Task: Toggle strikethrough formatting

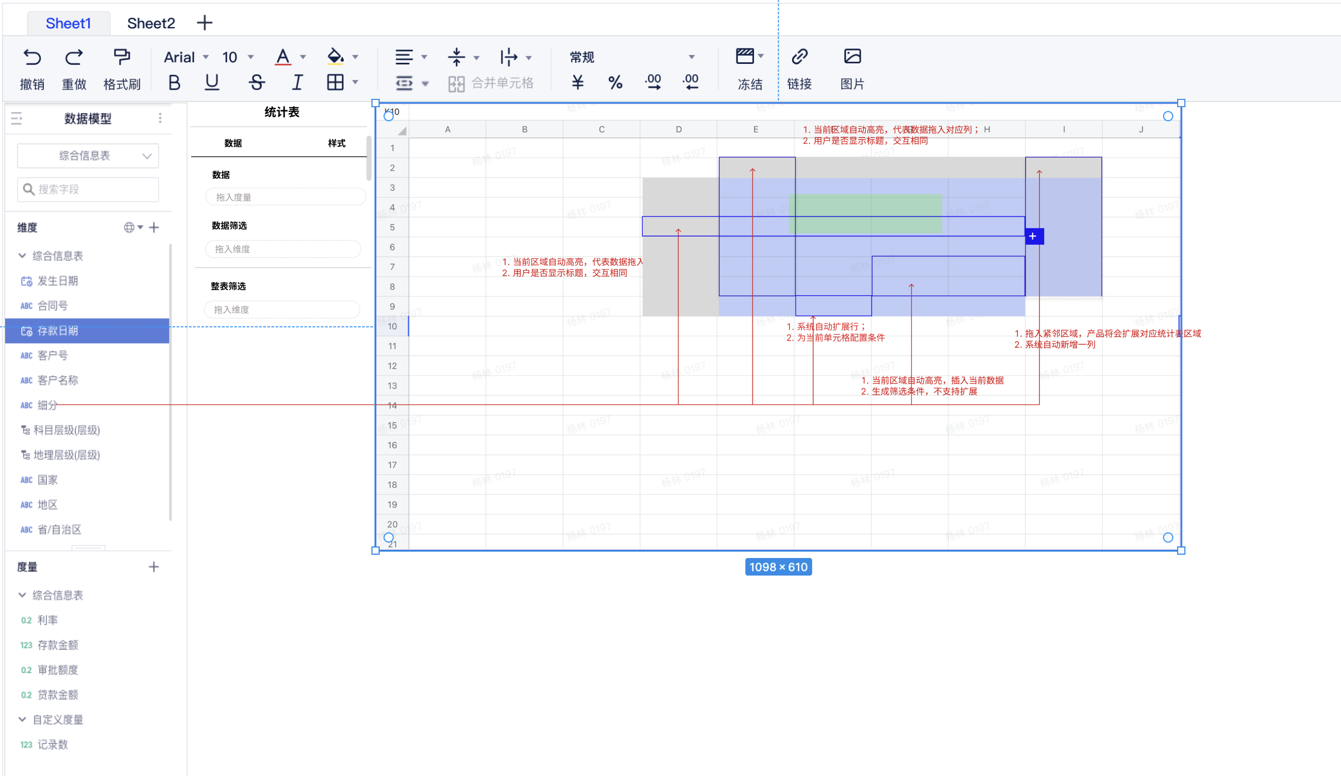Action: pos(257,82)
